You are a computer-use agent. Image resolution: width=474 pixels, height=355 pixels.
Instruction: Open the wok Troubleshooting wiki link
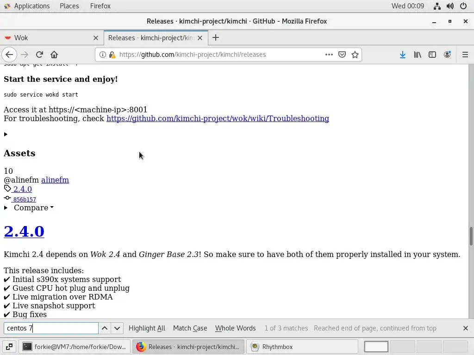click(x=218, y=118)
